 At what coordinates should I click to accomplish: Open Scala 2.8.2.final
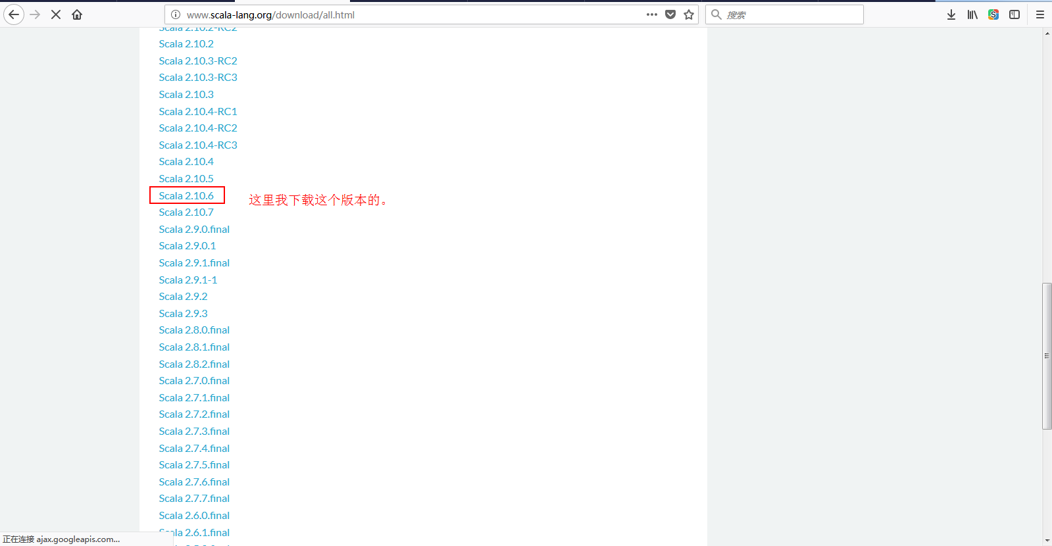[x=194, y=364]
